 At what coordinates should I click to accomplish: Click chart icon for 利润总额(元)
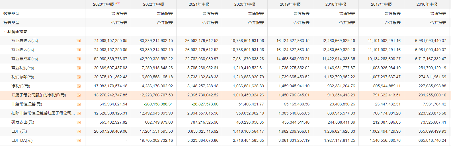pos(79,77)
